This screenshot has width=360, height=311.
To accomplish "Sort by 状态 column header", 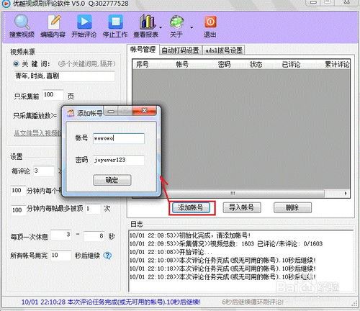I will click(256, 64).
